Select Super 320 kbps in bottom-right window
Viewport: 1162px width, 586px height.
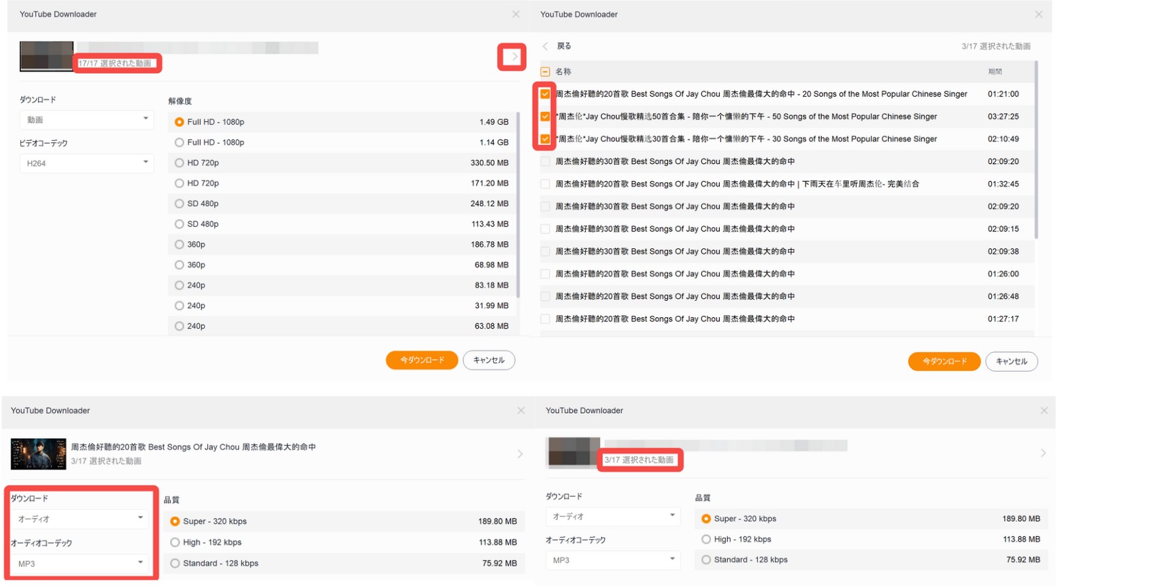pos(706,519)
